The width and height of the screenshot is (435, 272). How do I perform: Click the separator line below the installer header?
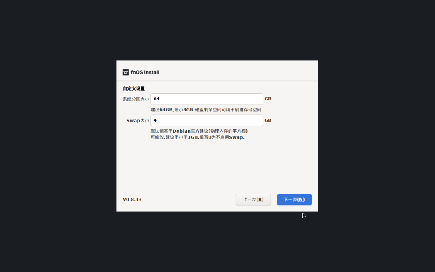pos(217,81)
